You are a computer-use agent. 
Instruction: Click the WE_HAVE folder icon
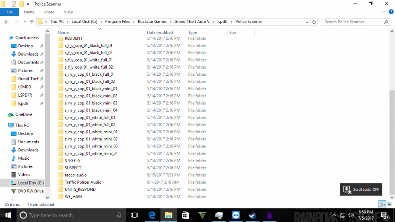coord(61,197)
